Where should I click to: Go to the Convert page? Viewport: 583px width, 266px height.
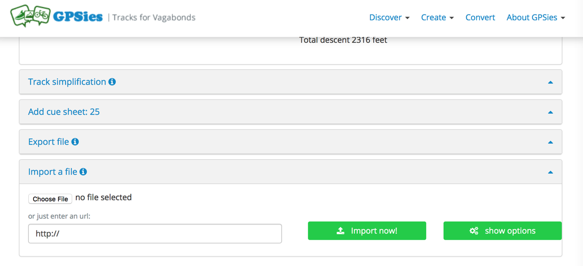[480, 17]
